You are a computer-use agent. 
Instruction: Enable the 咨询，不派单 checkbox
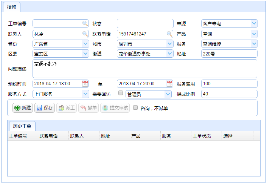coord(135,107)
